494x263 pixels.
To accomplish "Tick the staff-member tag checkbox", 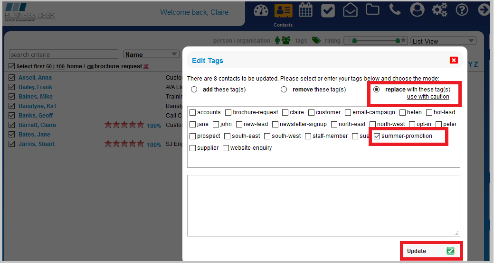I will pos(308,136).
